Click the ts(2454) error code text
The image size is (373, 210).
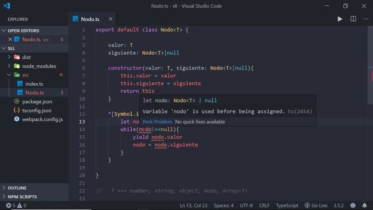(300, 111)
